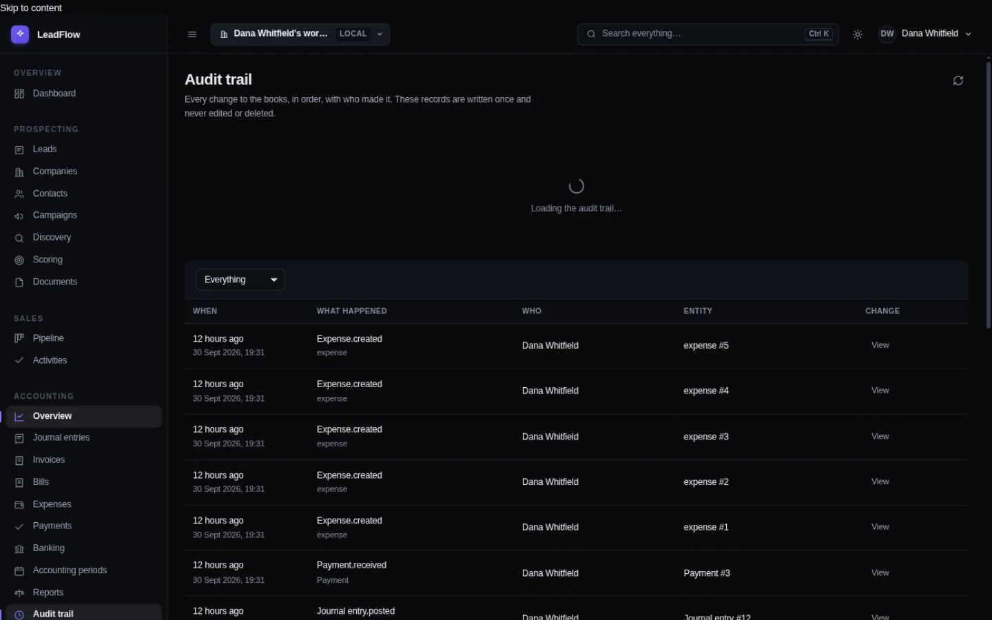
Task: Click the Reports scales icon
Action: click(x=19, y=592)
